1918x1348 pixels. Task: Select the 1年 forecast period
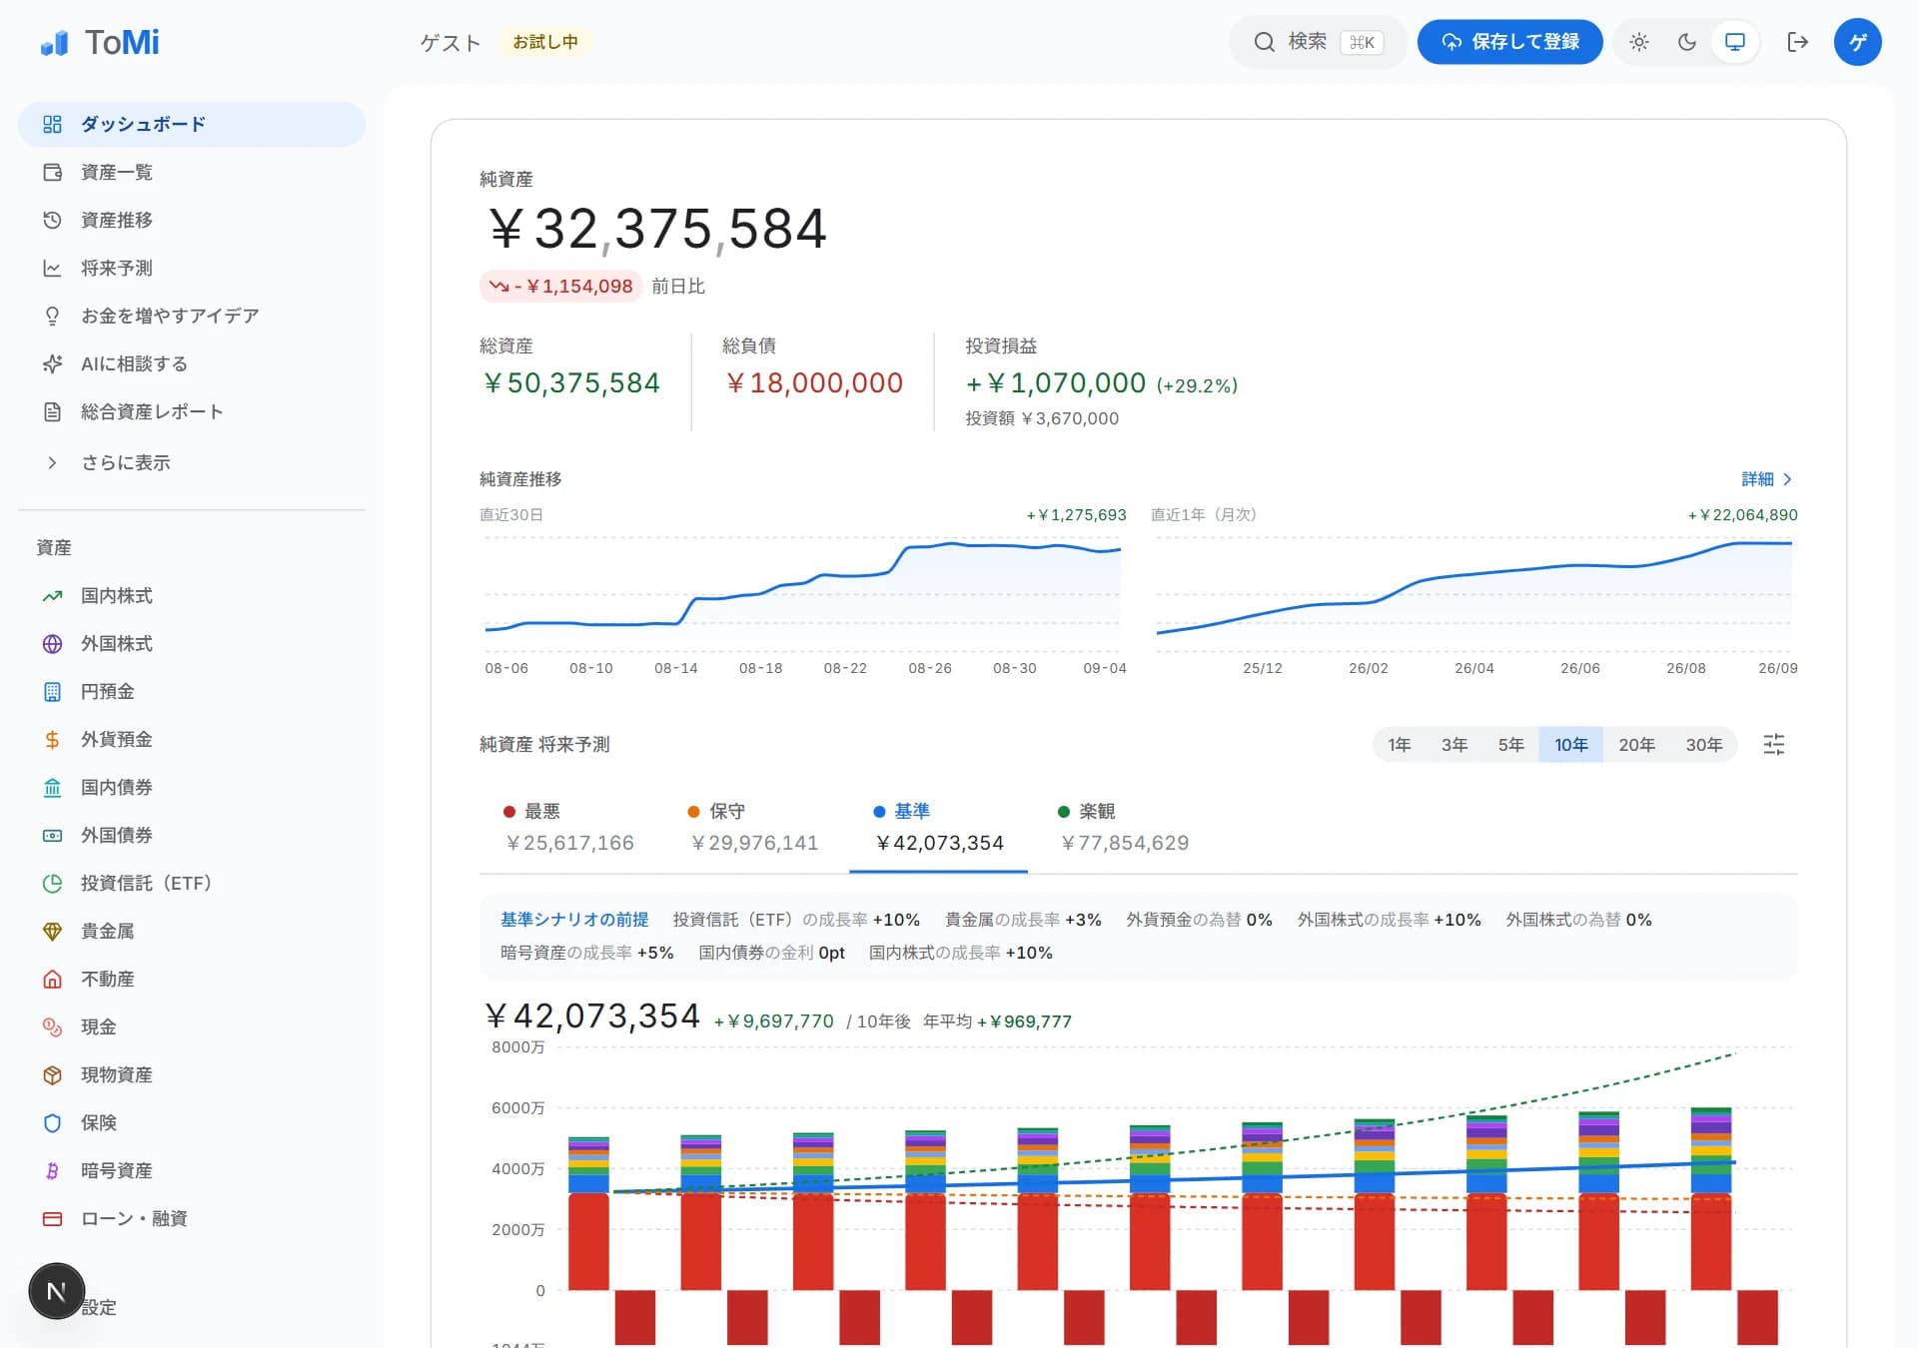[1399, 745]
